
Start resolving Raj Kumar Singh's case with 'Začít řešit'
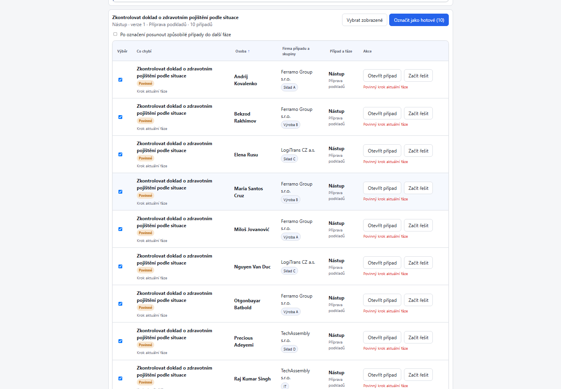[x=418, y=375]
